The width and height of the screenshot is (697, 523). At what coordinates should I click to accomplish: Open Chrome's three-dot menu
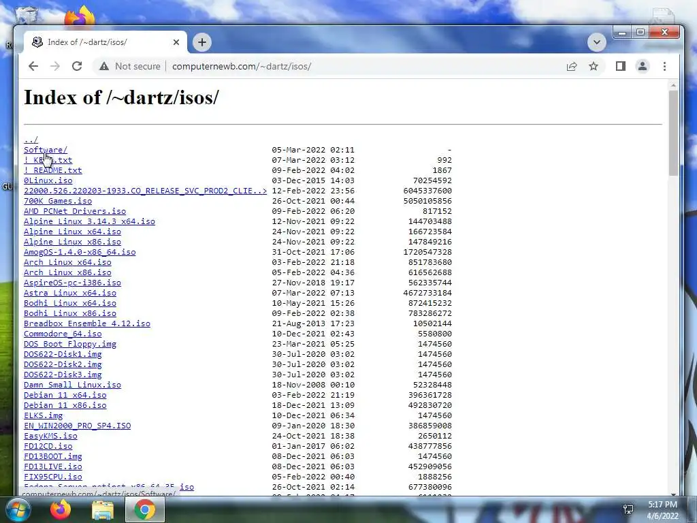664,66
